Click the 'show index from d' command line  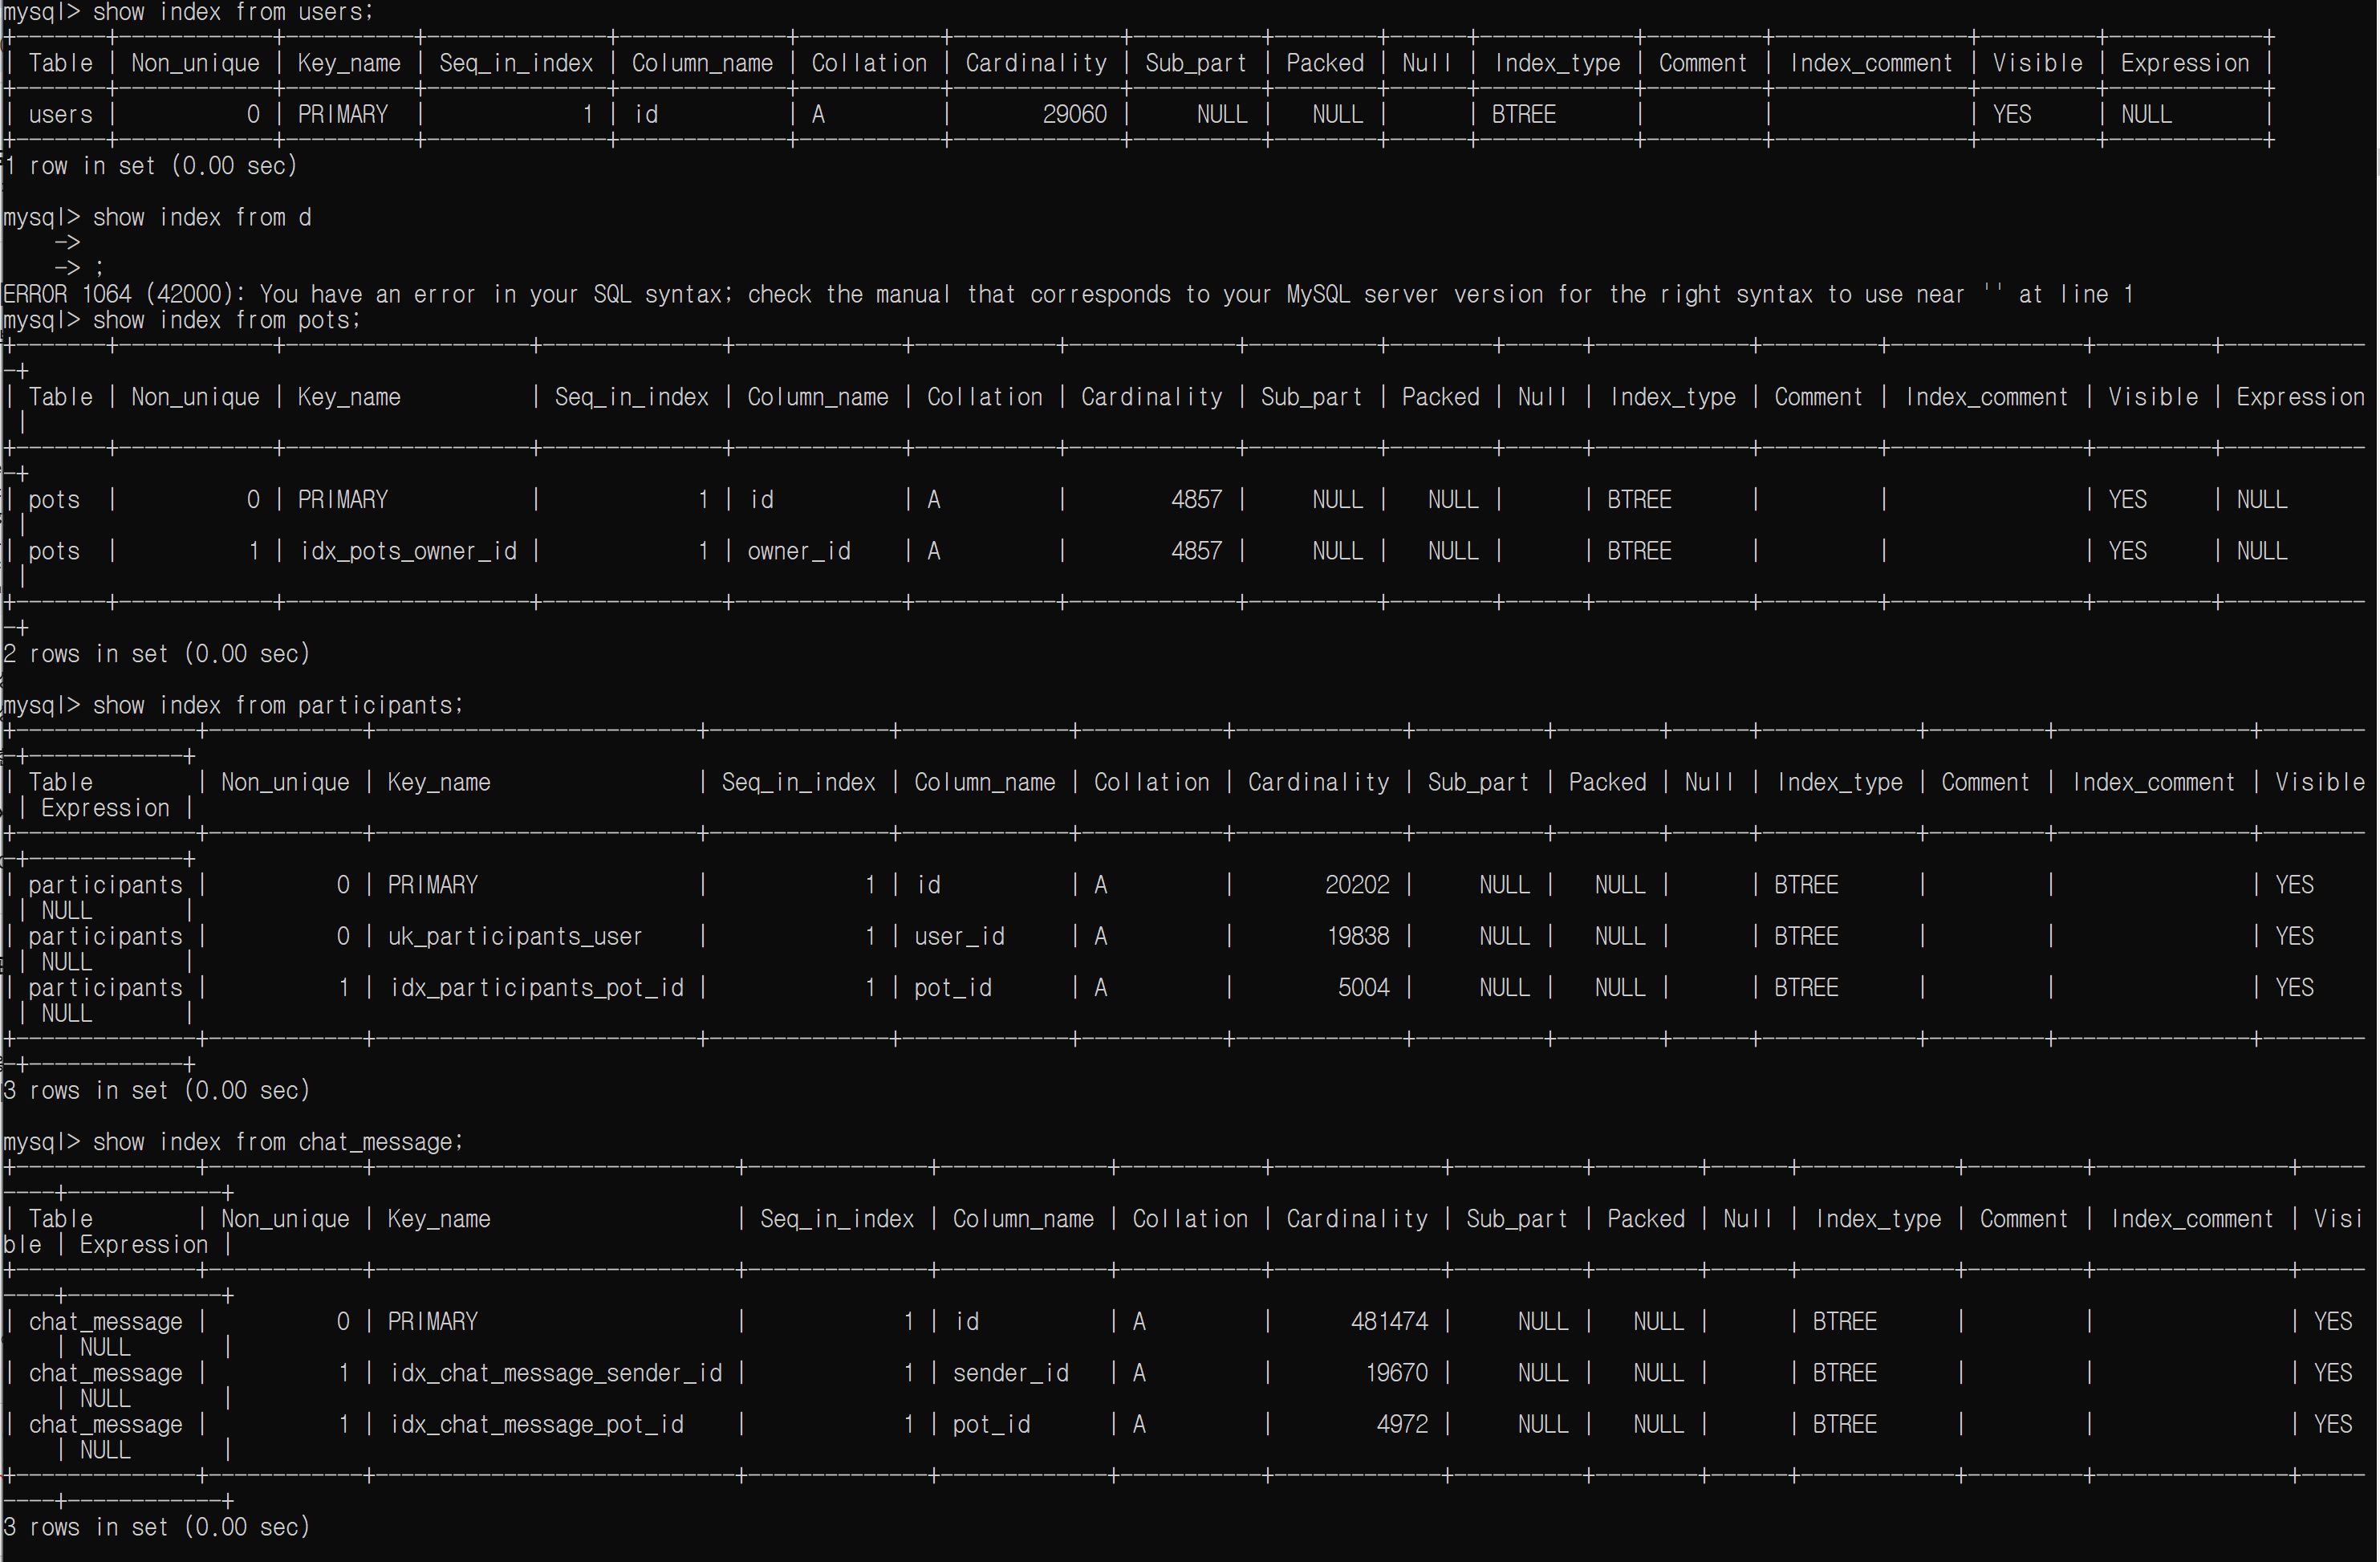coord(201,218)
